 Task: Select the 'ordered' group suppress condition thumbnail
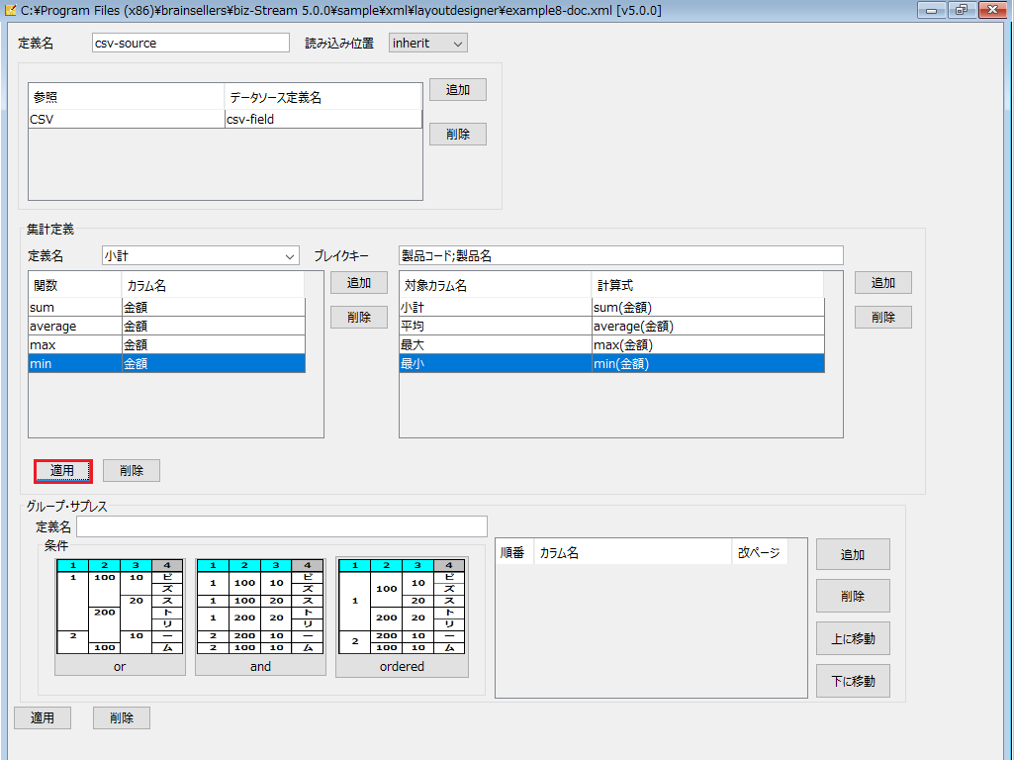pyautogui.click(x=402, y=617)
